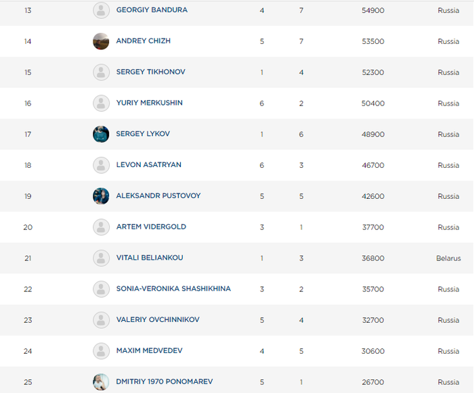Image resolution: width=474 pixels, height=393 pixels.
Task: Click Yuriy Merkushin's default avatar icon
Action: 101,103
